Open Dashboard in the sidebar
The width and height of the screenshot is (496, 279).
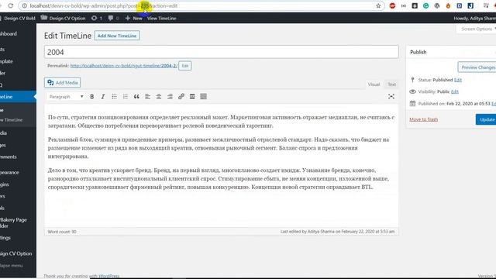9,34
